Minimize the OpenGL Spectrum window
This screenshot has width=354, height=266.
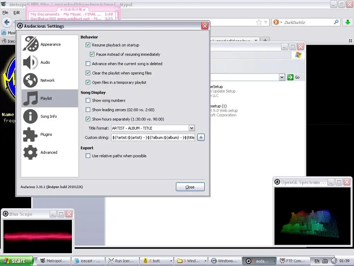pyautogui.click(x=330, y=182)
